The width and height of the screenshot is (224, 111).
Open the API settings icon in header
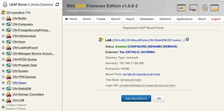coord(182,8)
